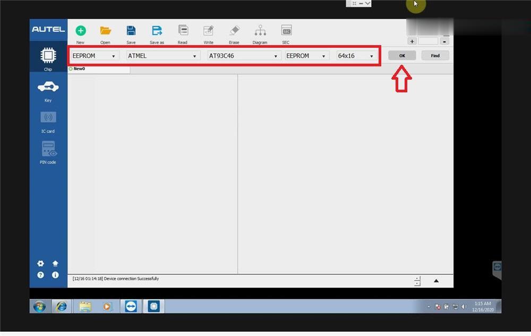Open Windows Media Player from taskbar

coord(107,307)
